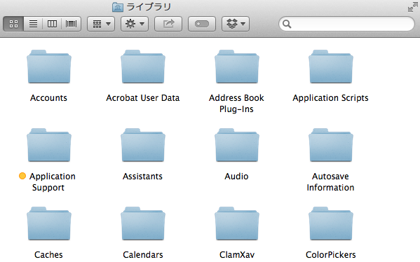Select the Autosave Information folder icon
This screenshot has height=262, width=420.
pyautogui.click(x=331, y=145)
